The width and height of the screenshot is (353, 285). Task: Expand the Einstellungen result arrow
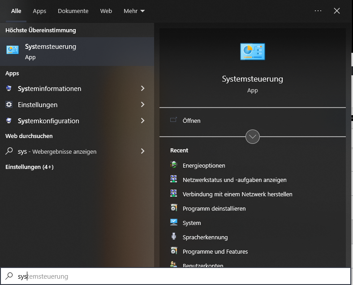click(143, 104)
